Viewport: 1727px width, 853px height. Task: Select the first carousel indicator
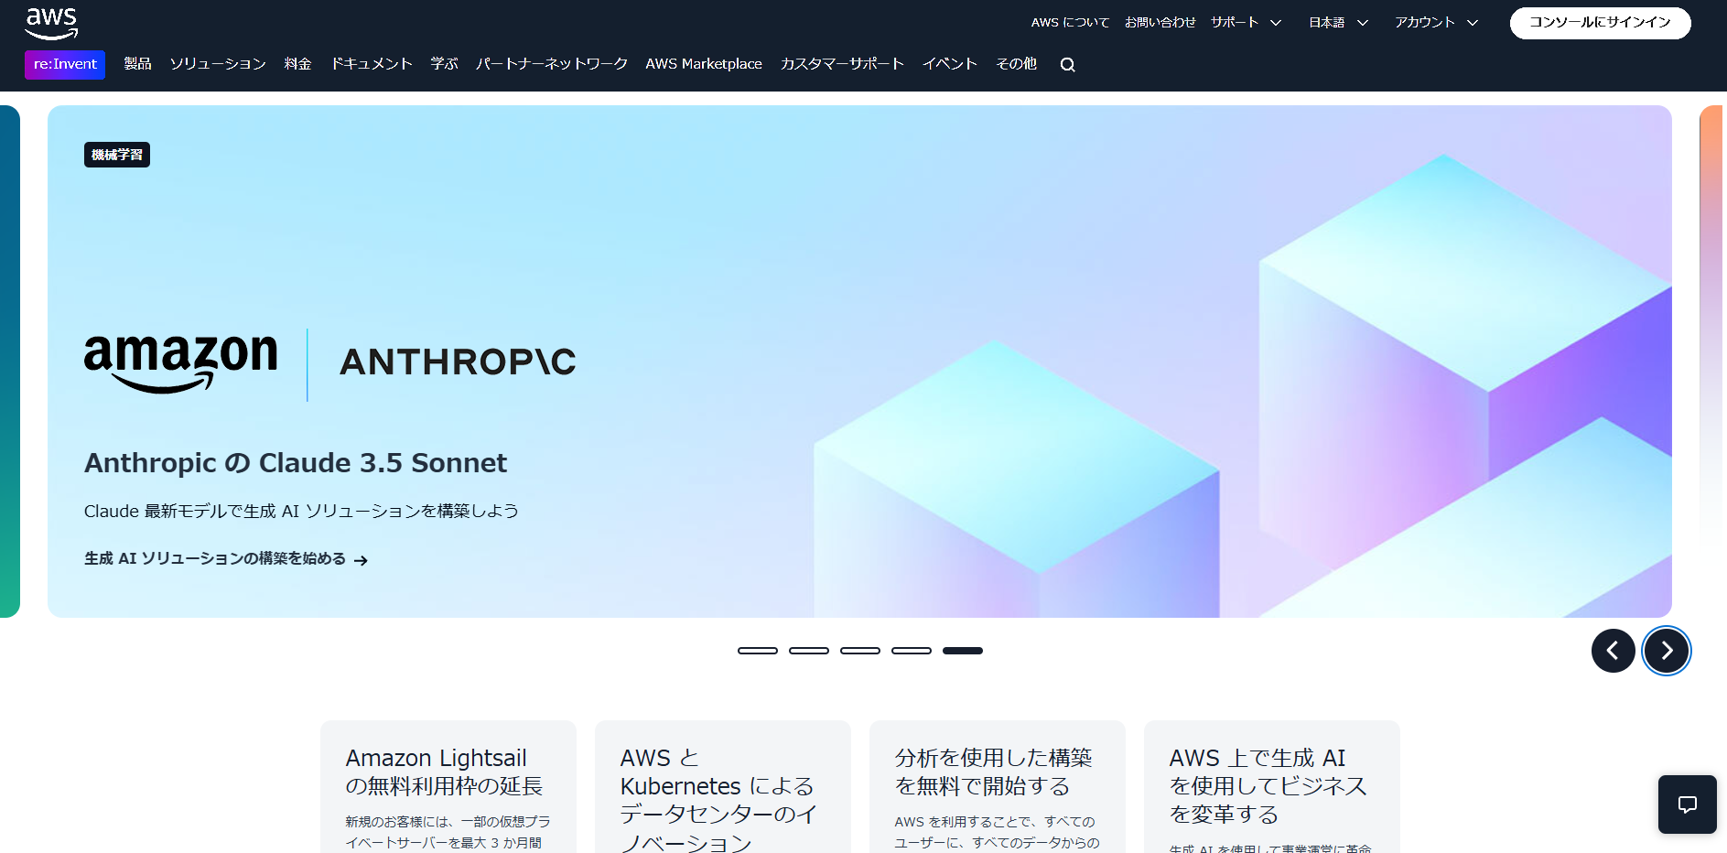pos(758,651)
